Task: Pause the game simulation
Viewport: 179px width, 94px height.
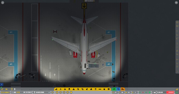Action: pos(2,92)
